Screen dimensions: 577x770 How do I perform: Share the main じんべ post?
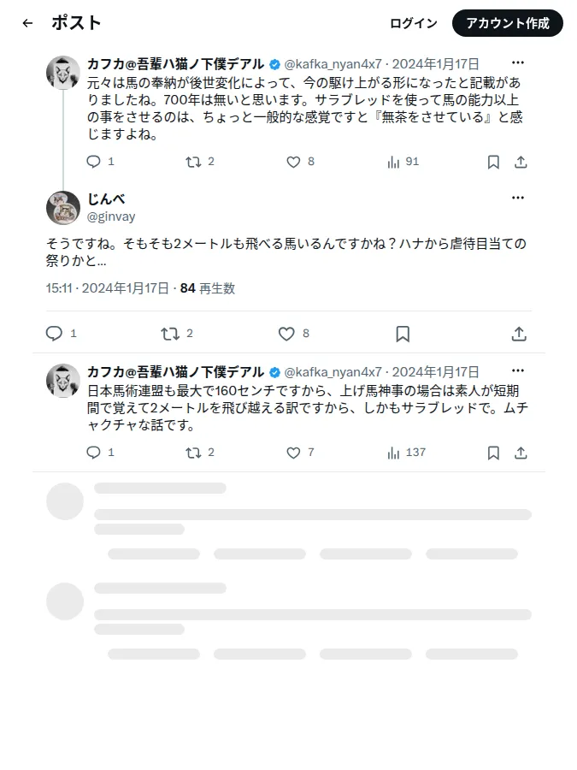pyautogui.click(x=519, y=334)
